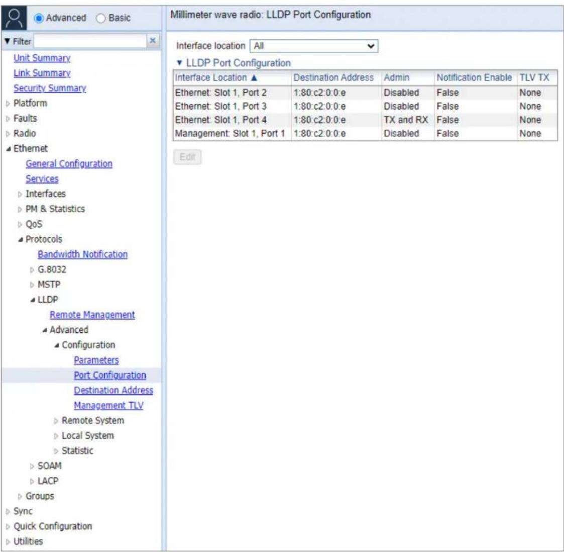Open the Management TLV link
Viewport: 564px width, 552px height.
pyautogui.click(x=108, y=406)
